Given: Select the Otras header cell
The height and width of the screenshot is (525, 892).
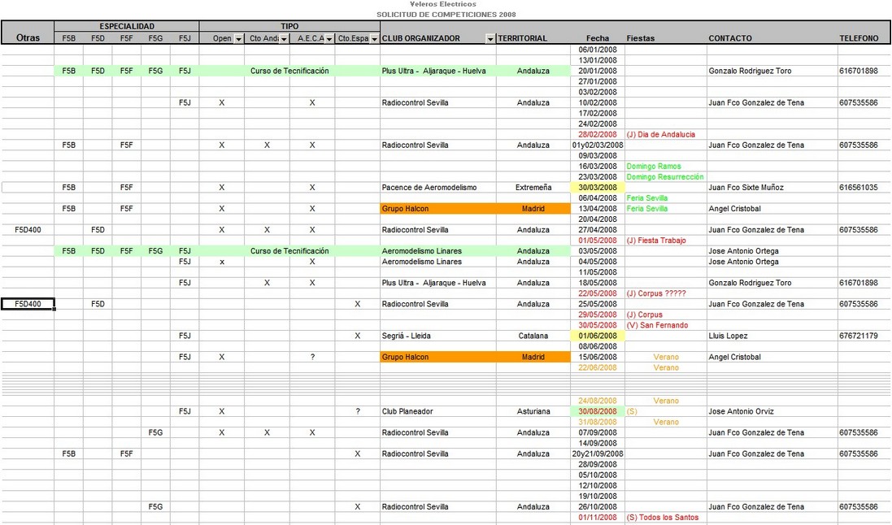Looking at the screenshot, I should (x=28, y=37).
